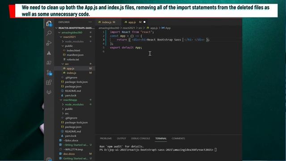286x161 pixels.
Task: Click the EXPLORER sidebar title
Action: point(64,22)
